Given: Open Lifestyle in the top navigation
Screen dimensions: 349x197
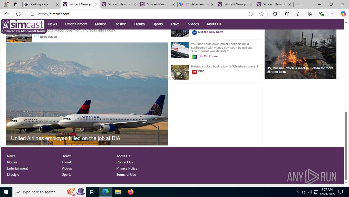Looking at the screenshot, I should (x=120, y=24).
